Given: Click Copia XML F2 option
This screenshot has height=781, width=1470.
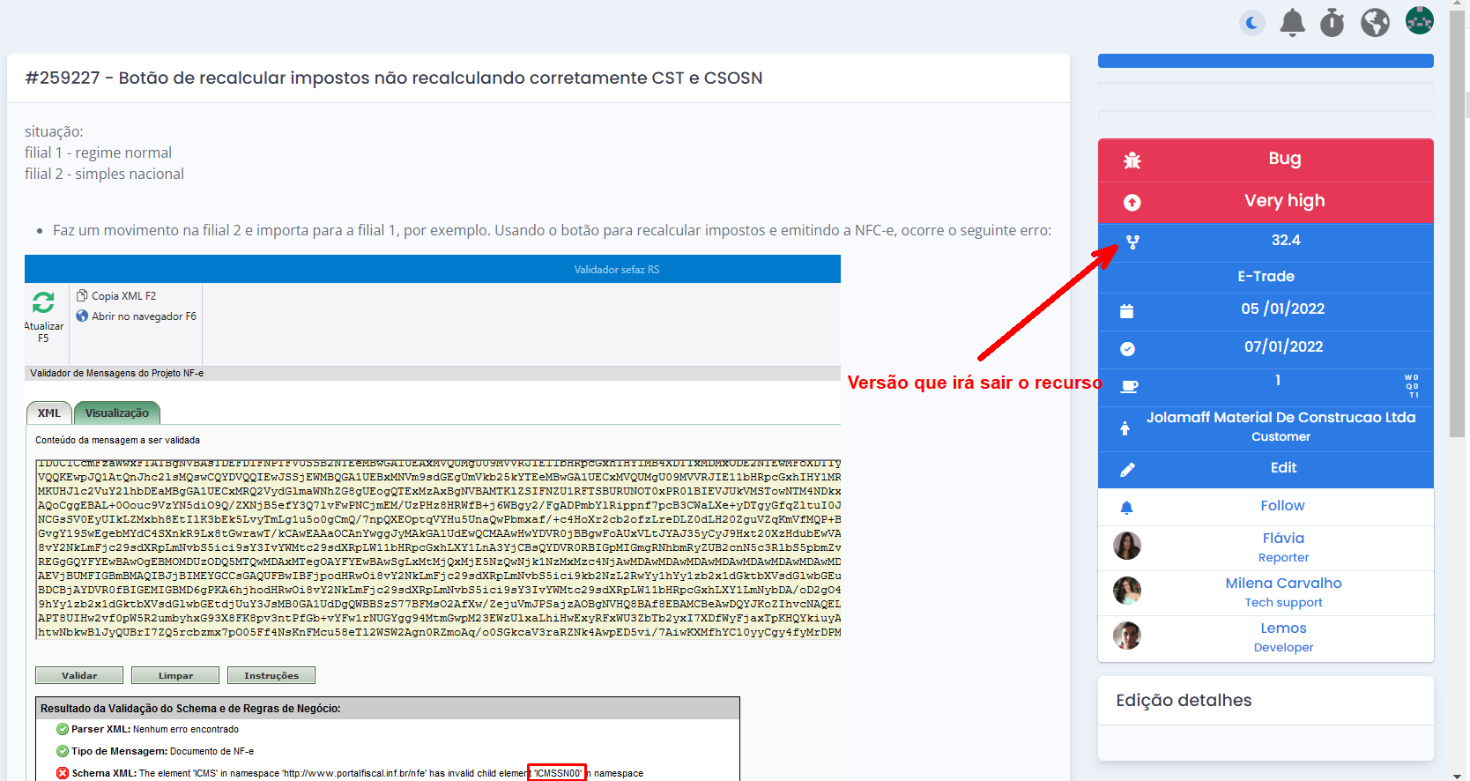Looking at the screenshot, I should 122,296.
